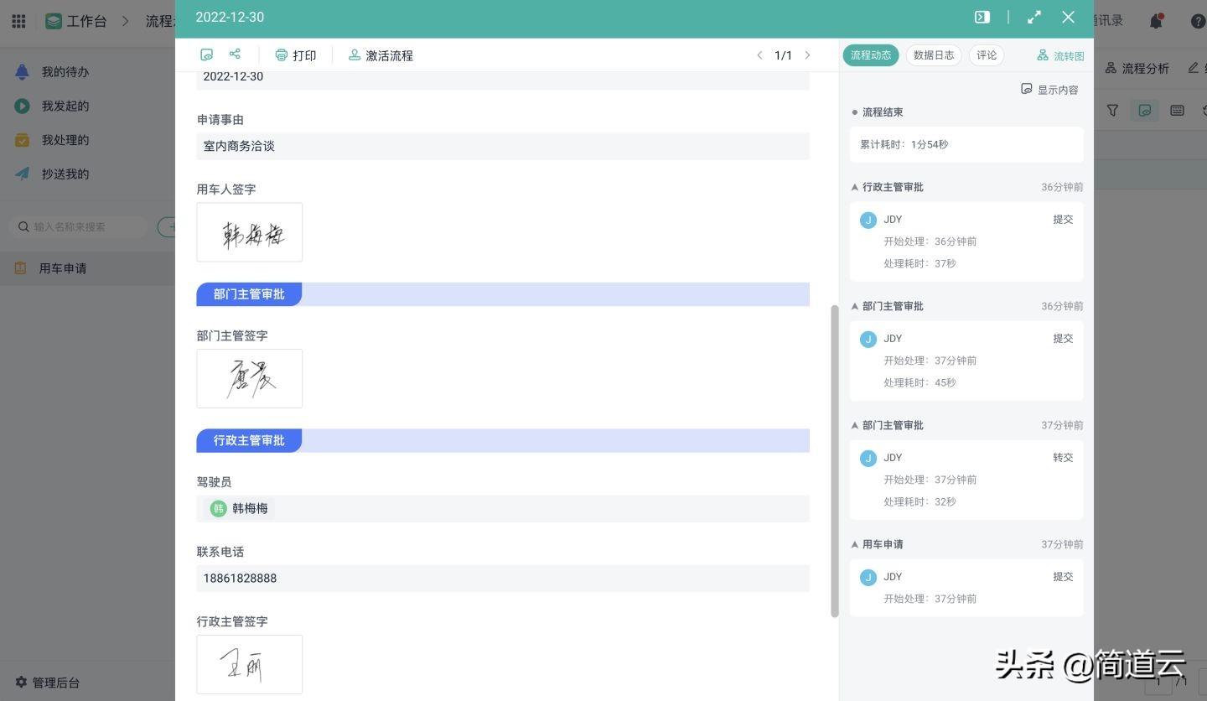This screenshot has height=701, width=1207.
Task: Click the help question mark icon
Action: tap(1199, 21)
